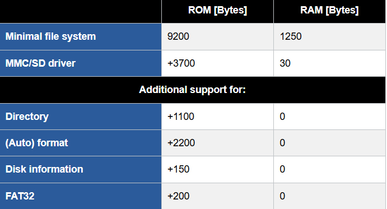Click the ROM [Bytes] column header

coord(217,11)
